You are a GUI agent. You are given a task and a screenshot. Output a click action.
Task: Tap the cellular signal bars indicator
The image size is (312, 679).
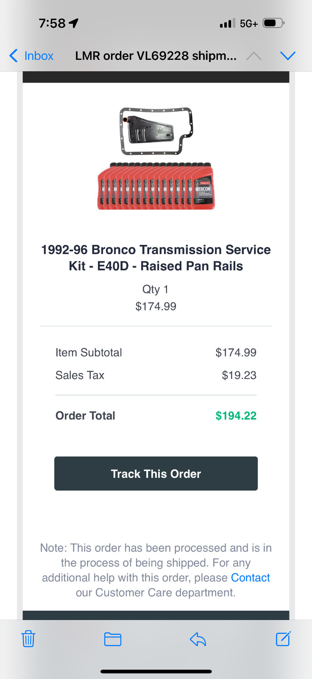[227, 23]
